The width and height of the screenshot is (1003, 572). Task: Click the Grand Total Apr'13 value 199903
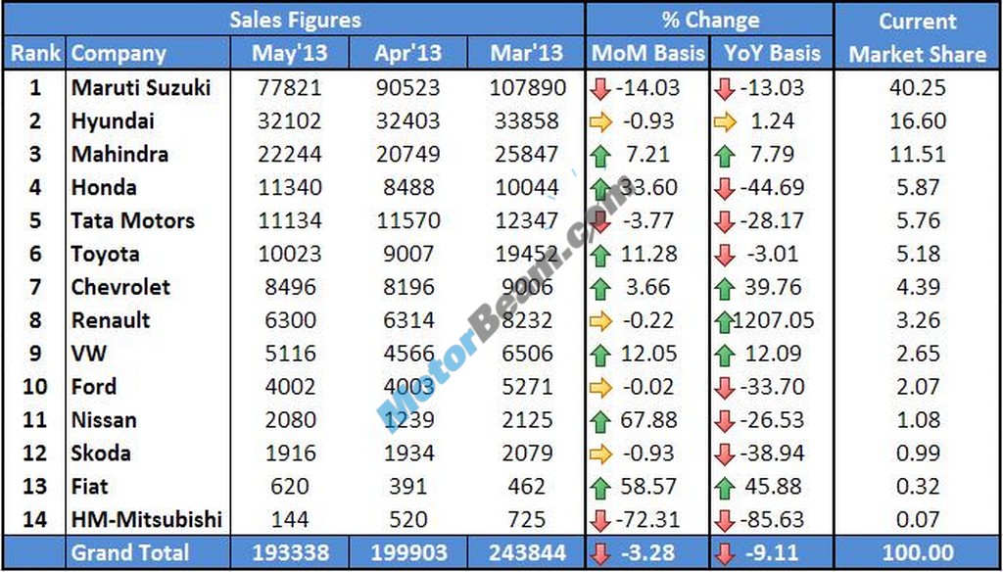(407, 552)
